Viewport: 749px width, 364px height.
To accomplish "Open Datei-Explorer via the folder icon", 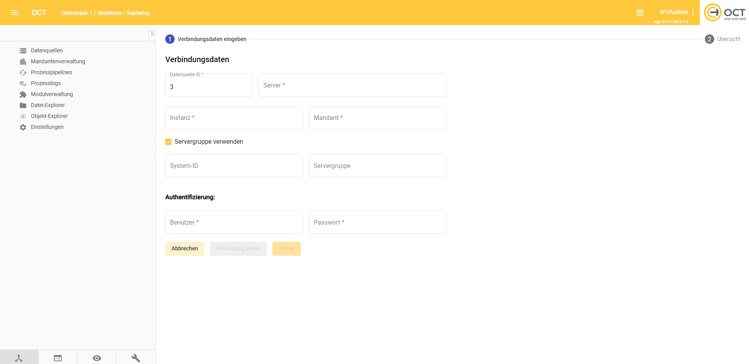I will coord(23,105).
